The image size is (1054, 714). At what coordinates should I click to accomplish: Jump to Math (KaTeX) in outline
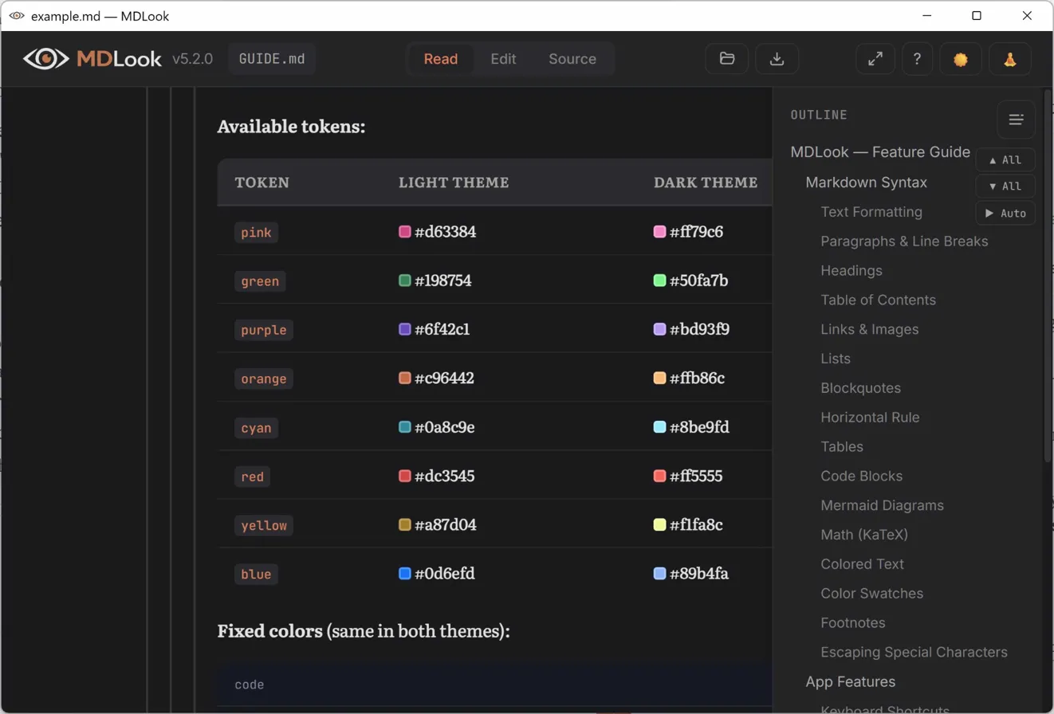864,535
